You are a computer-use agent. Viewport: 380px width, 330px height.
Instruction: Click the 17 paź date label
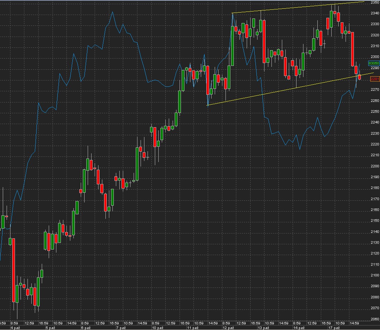[334, 328]
